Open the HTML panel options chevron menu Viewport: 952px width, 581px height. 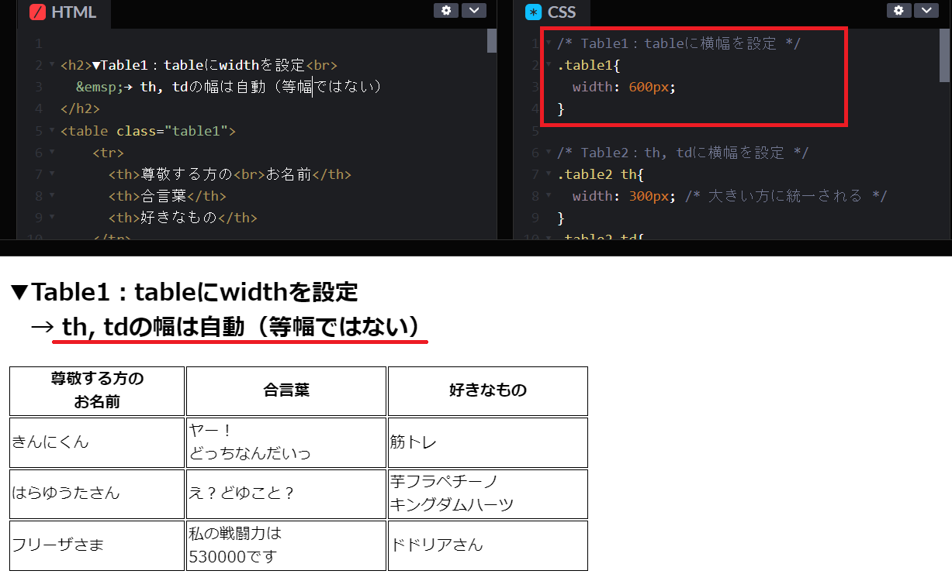[473, 10]
